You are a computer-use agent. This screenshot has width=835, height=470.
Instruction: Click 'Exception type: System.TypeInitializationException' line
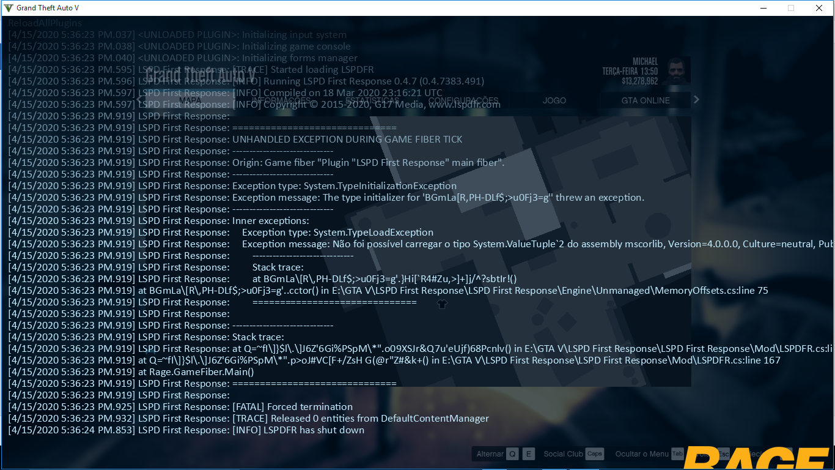(x=232, y=186)
